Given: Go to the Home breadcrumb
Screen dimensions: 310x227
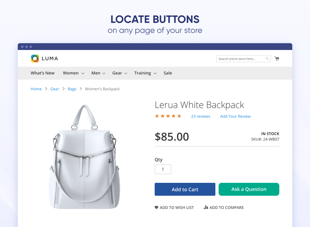Looking at the screenshot, I should click(x=36, y=89).
